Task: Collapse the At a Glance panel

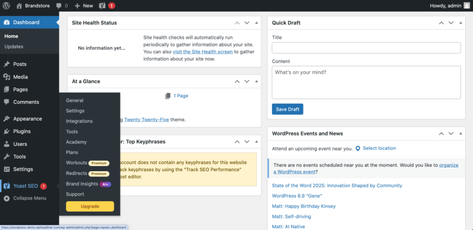Action: pyautogui.click(x=256, y=81)
